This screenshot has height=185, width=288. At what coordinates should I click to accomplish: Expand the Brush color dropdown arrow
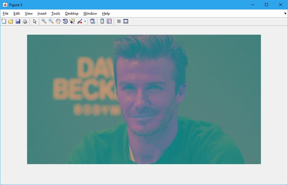coord(85,21)
